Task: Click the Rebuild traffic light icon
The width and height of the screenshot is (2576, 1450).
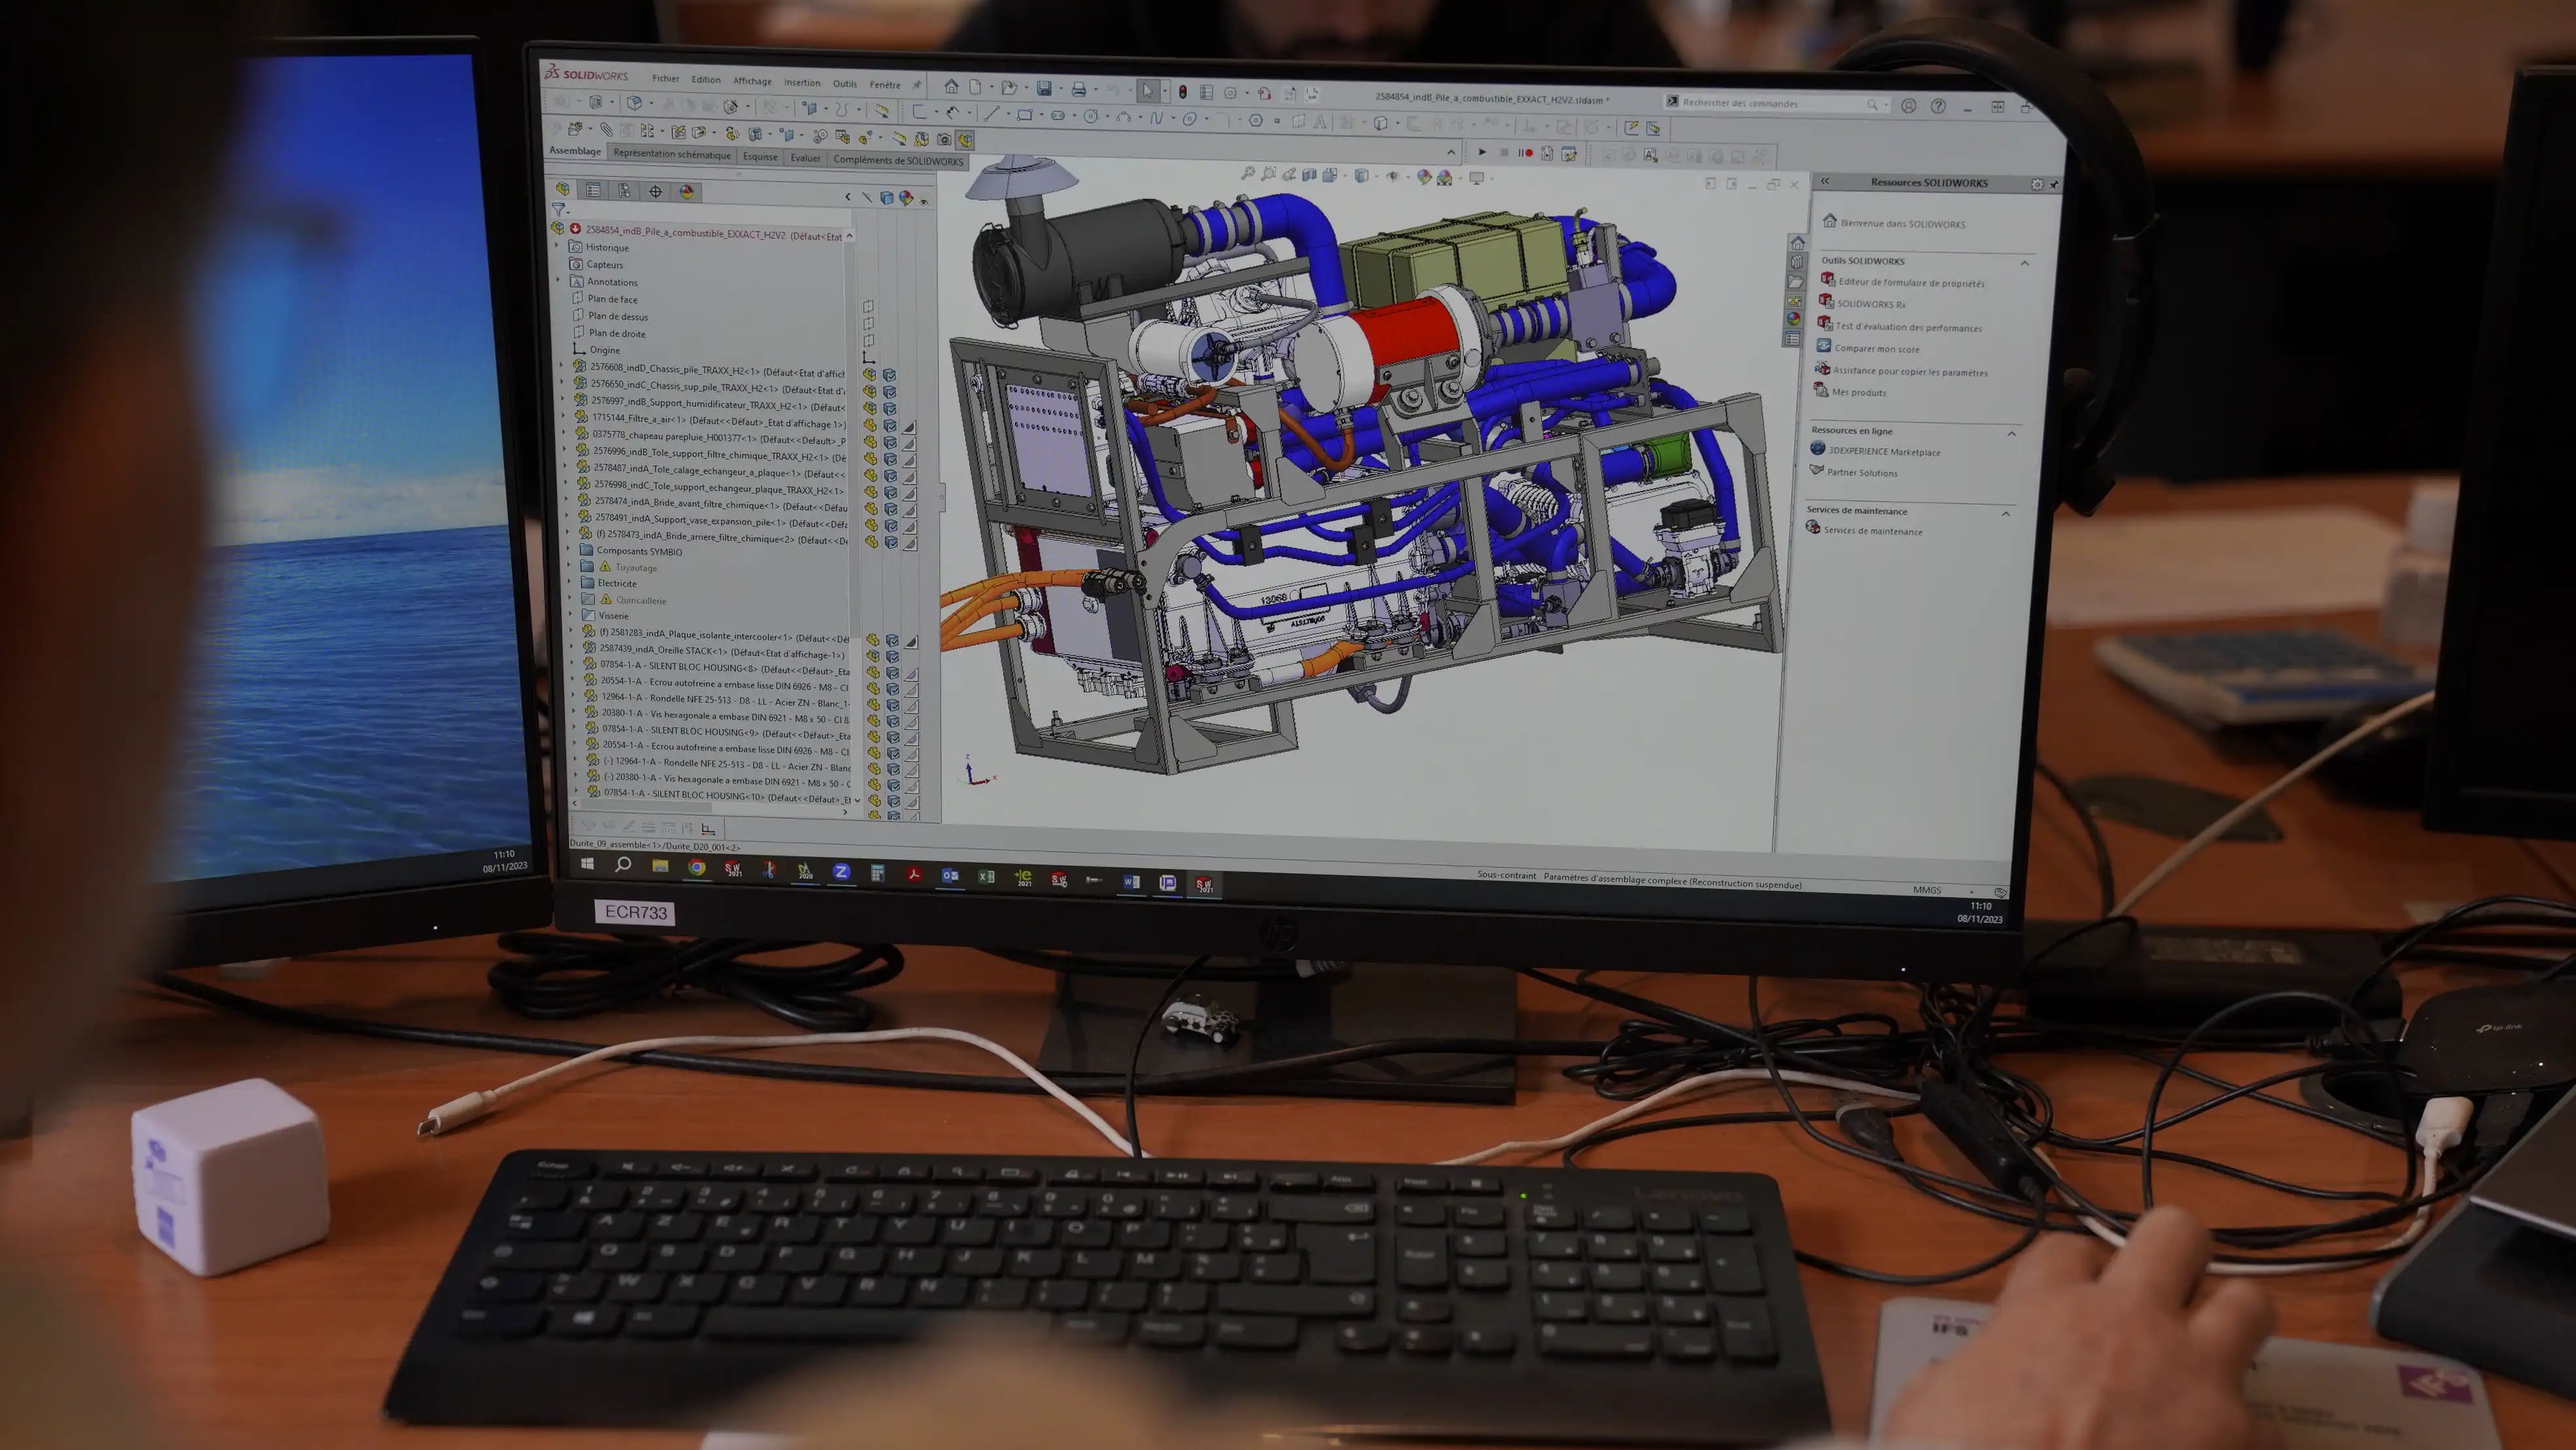Action: pyautogui.click(x=1182, y=91)
